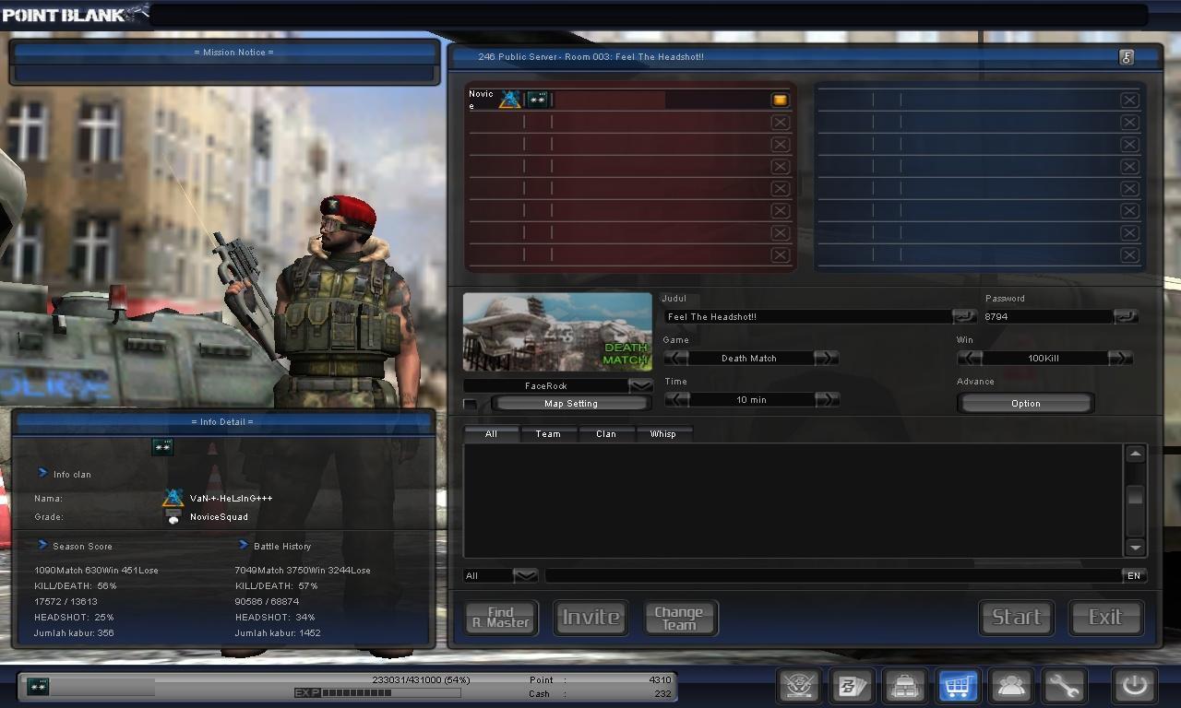Open the All chat target dropdown

(525, 575)
